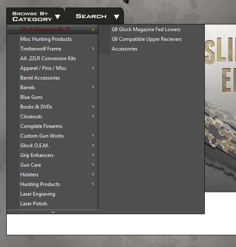This screenshot has width=236, height=247.
Task: Select G9 Compatible Upper Recievers submenu item
Action: point(147,39)
